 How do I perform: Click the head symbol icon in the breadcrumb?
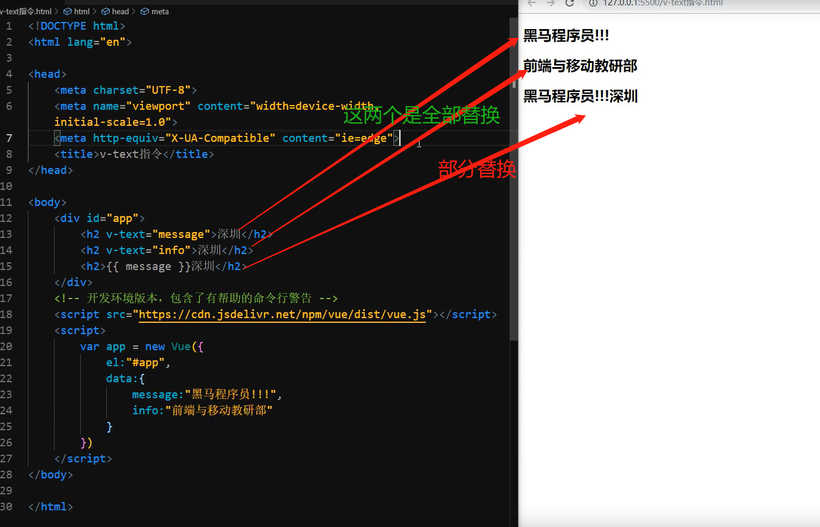[x=106, y=11]
